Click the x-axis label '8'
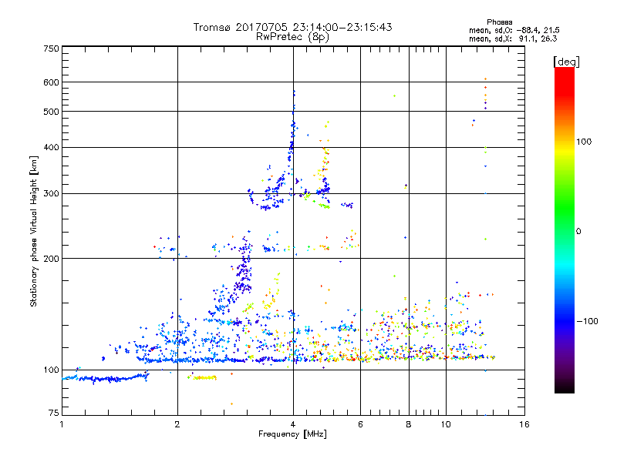This screenshot has width=617, height=462. (x=409, y=424)
